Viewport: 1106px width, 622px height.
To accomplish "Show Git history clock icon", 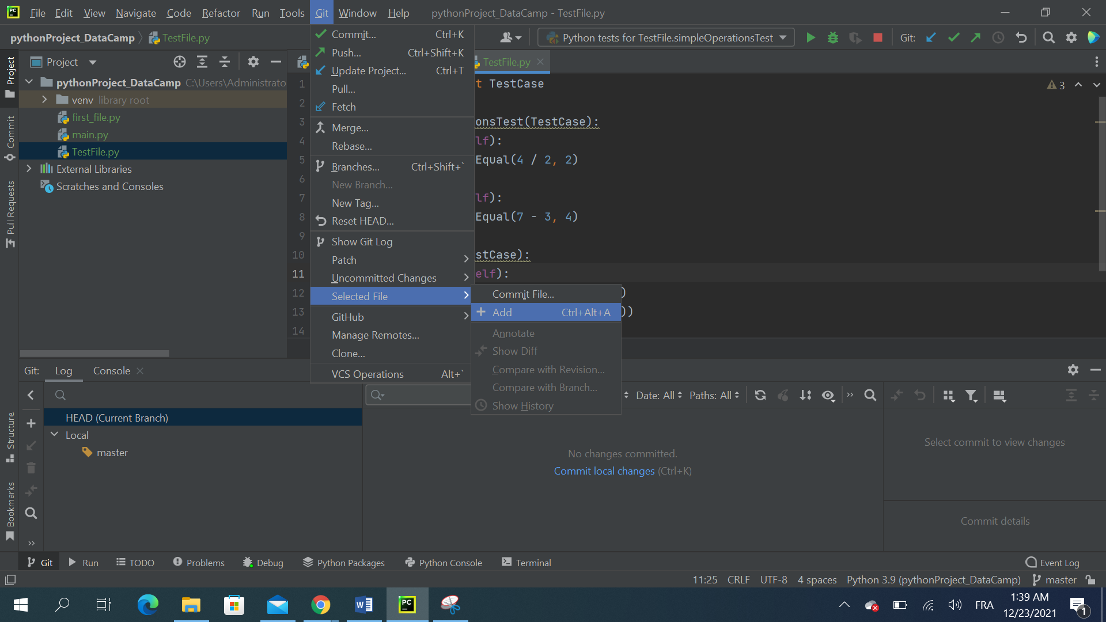I will point(998,38).
